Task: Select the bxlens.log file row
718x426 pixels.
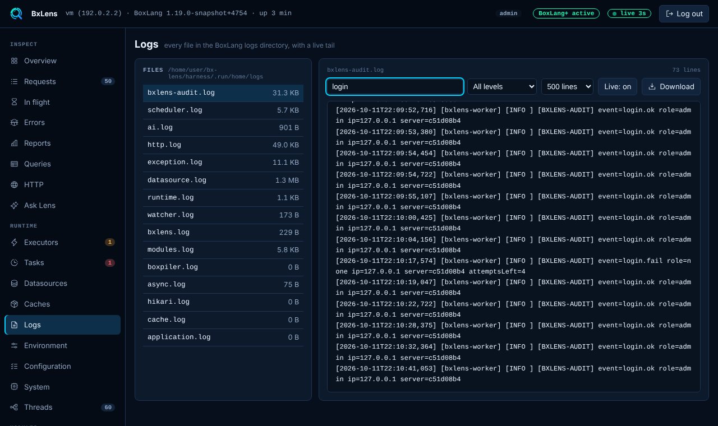Action: point(223,232)
